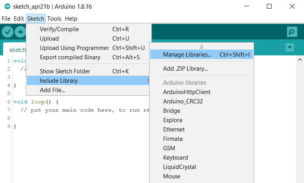Include the LiquidCrystal library
This screenshot has height=183, width=304.
[201, 167]
